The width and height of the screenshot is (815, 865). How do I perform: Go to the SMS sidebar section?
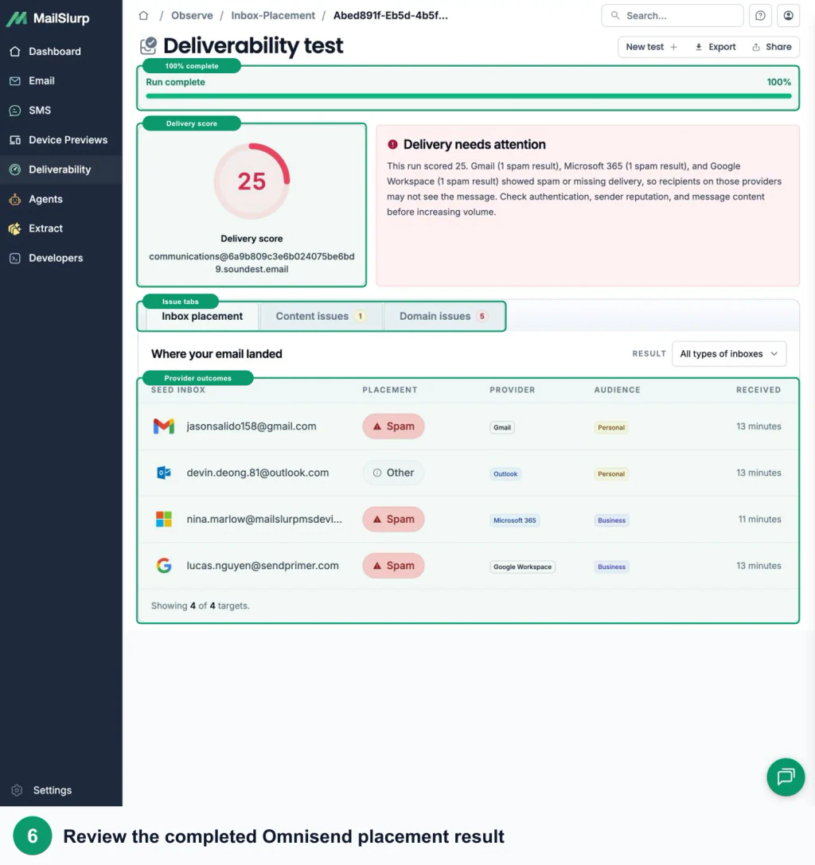60,111
